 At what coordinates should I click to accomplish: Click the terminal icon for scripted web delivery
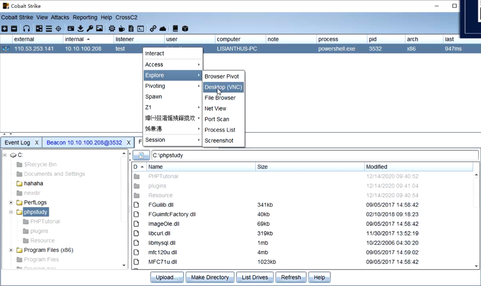141,29
